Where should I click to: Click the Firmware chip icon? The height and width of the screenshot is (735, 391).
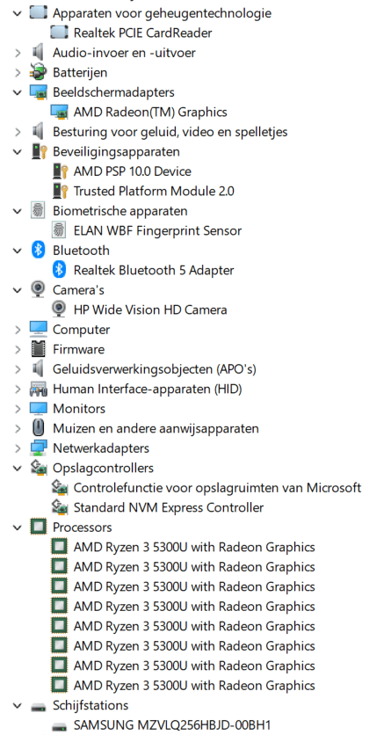click(x=38, y=349)
